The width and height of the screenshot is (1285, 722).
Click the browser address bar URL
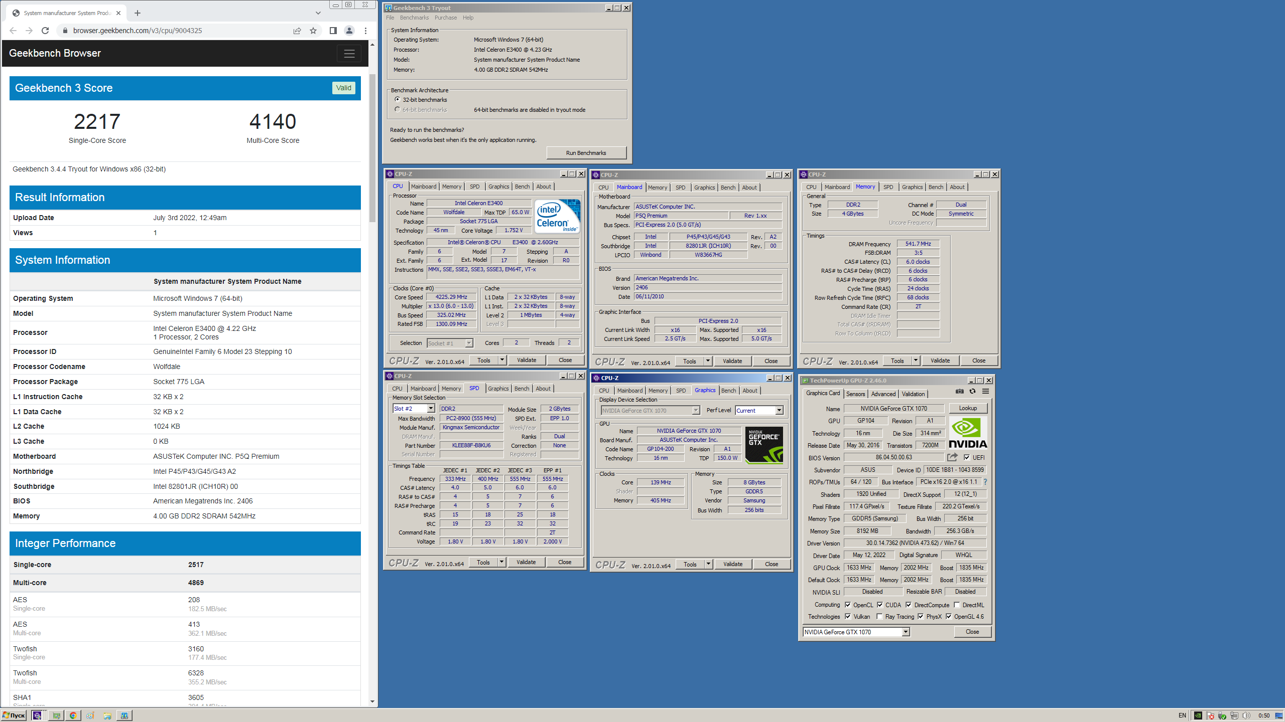tap(138, 31)
